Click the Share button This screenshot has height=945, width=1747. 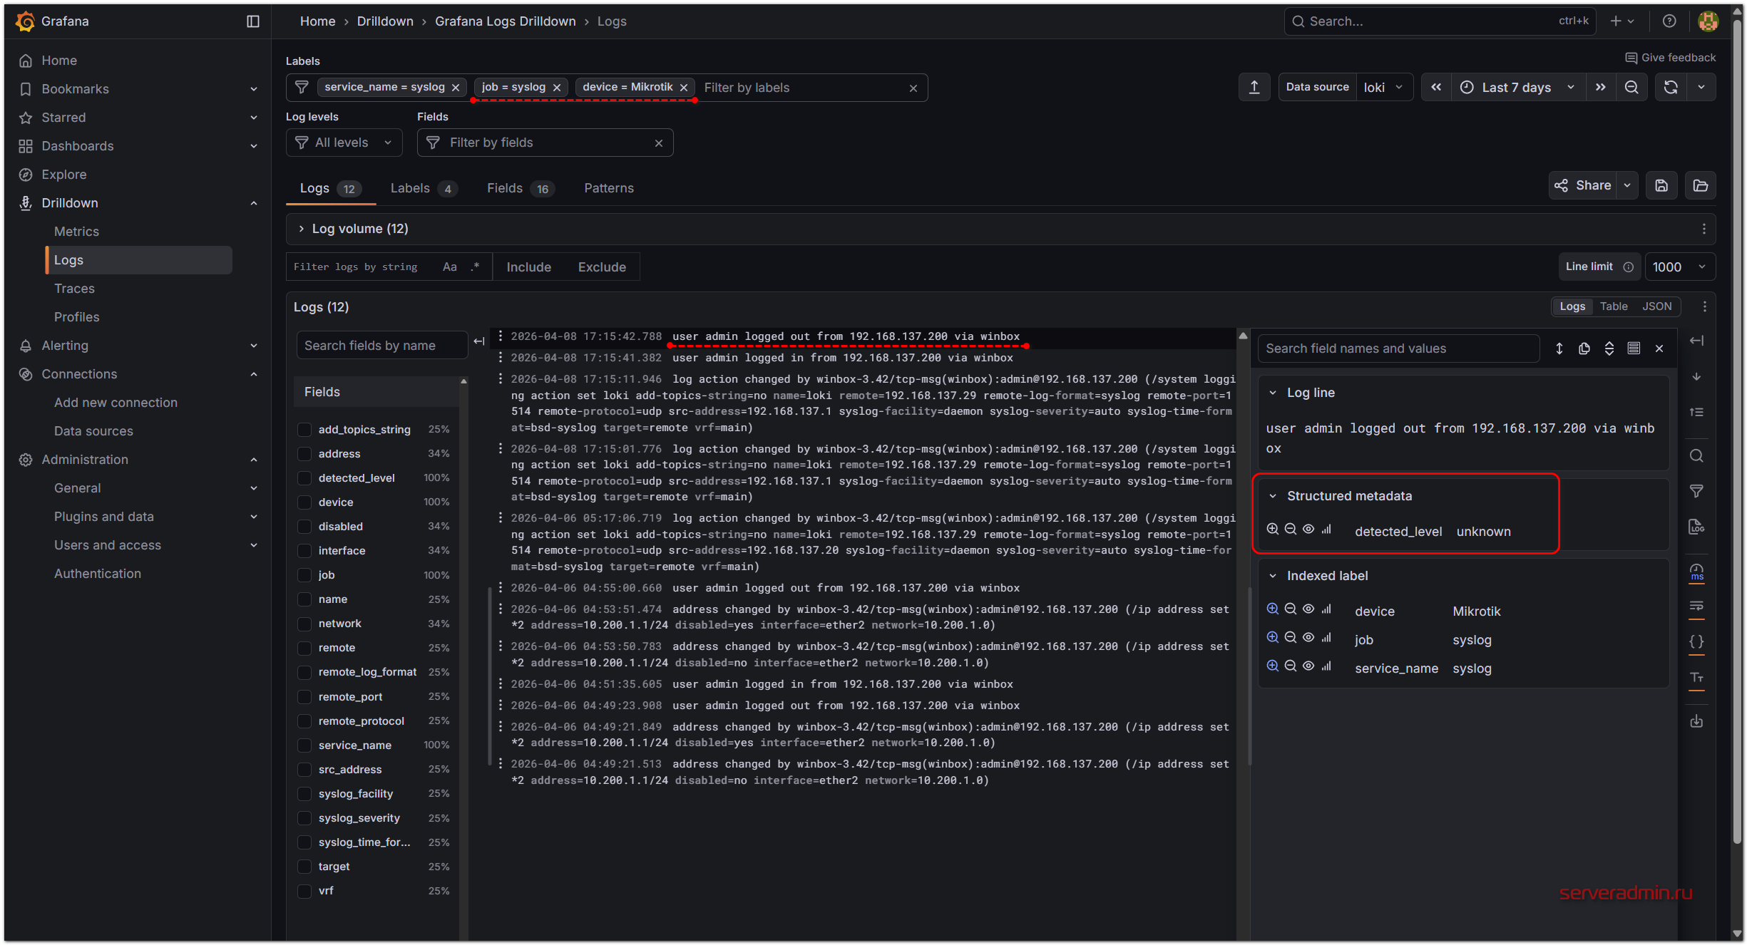[1583, 185]
